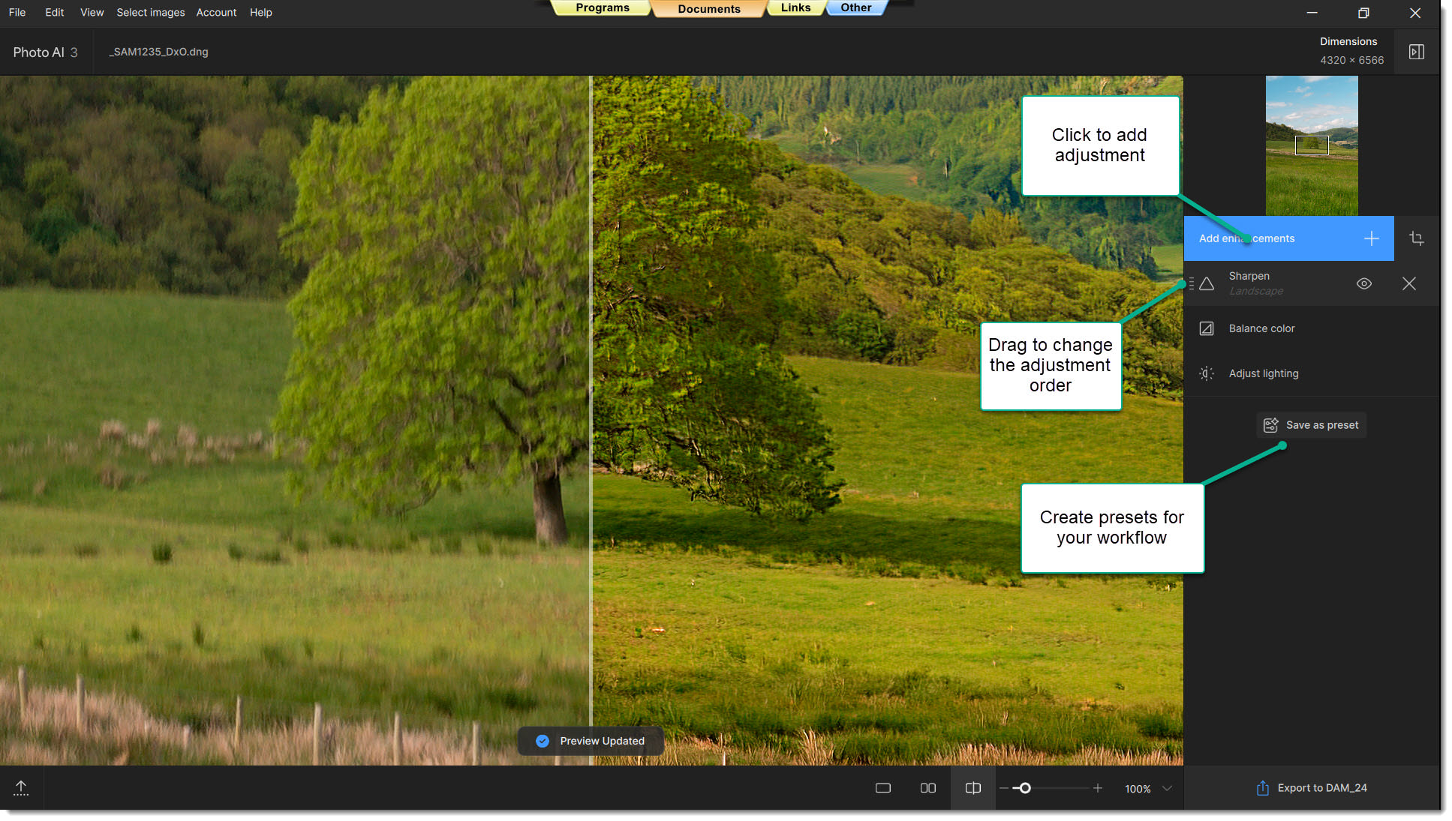The width and height of the screenshot is (1452, 821).
Task: Switch to the Links tab
Action: (795, 7)
